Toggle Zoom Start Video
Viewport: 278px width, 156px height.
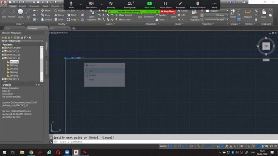[91, 5]
